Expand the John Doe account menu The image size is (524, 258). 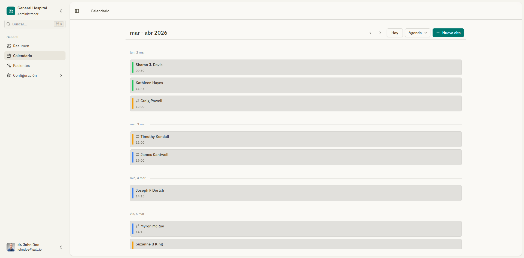pyautogui.click(x=61, y=247)
